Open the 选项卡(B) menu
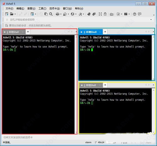Image resolution: width=157 pixels, height=146 pixels. pos(55,8)
